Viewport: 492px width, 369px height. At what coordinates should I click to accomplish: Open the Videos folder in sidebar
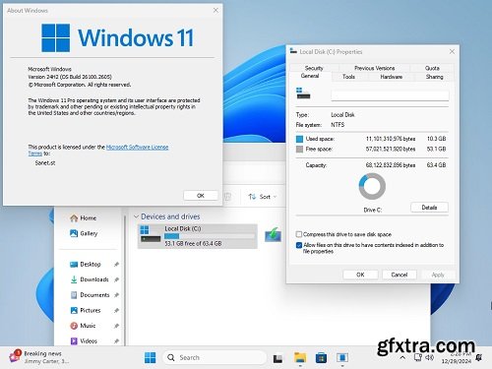[x=84, y=341]
